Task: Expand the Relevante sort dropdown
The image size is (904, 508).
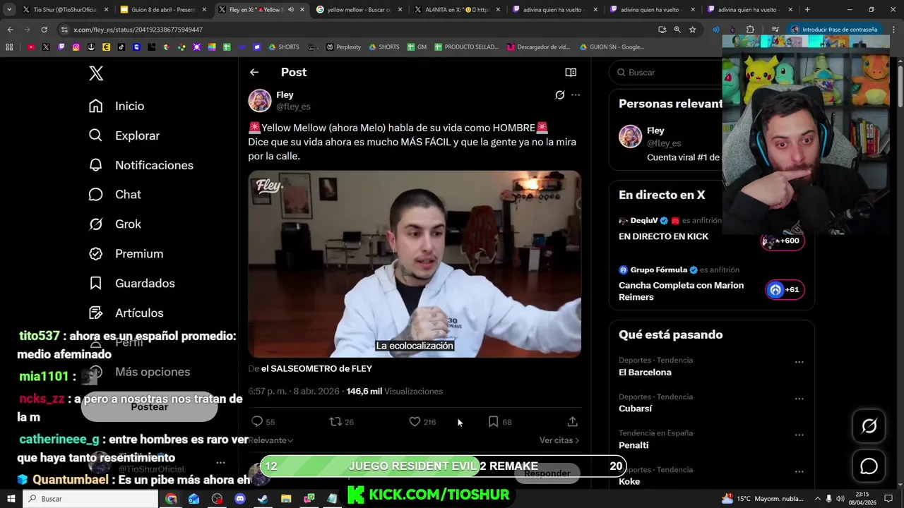Action: [x=270, y=440]
